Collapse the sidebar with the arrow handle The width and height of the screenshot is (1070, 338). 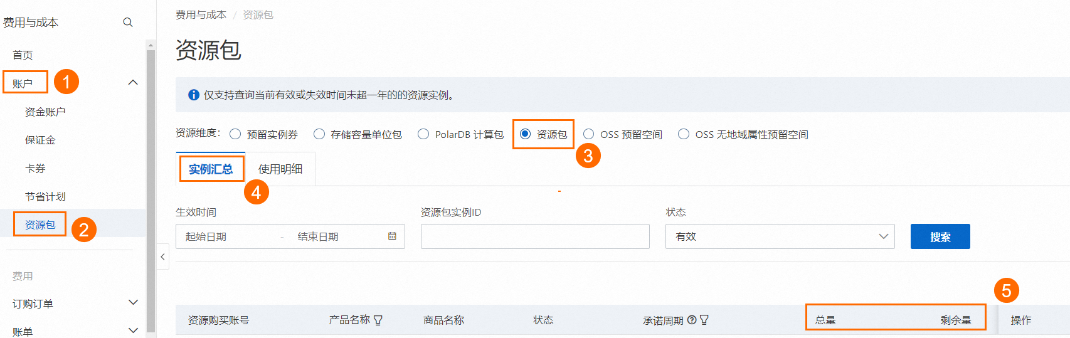click(162, 256)
